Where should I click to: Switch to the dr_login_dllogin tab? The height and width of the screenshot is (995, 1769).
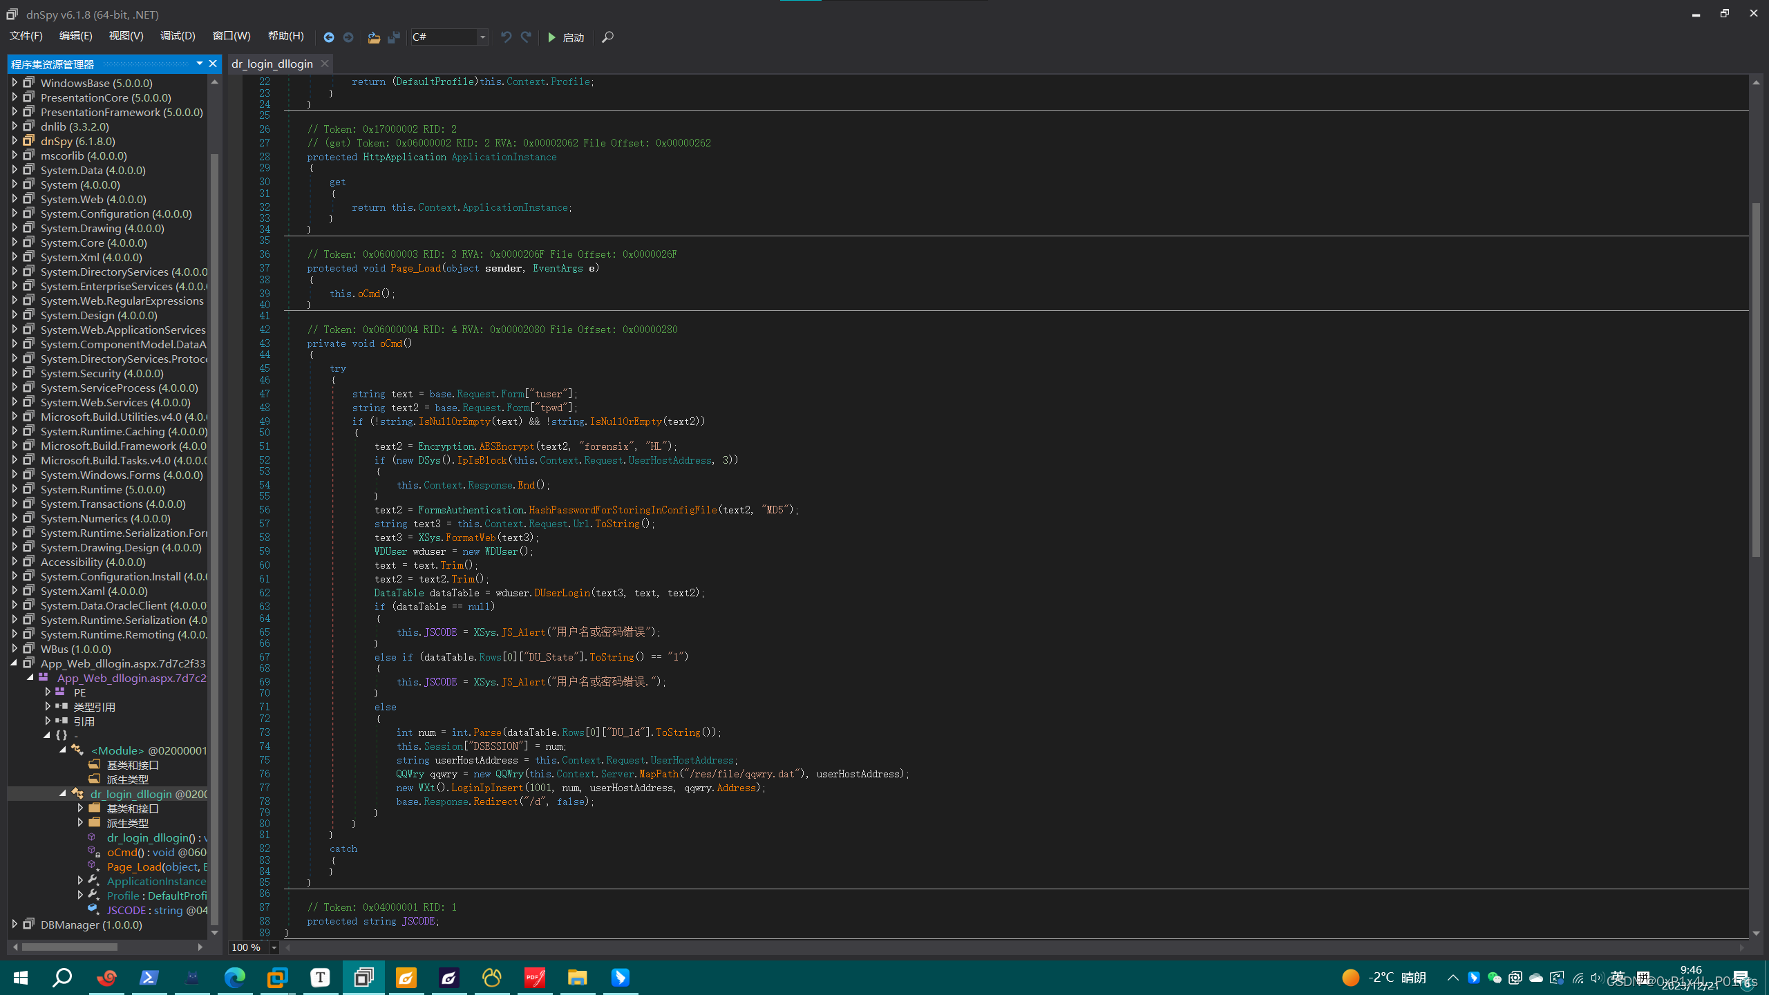click(272, 64)
